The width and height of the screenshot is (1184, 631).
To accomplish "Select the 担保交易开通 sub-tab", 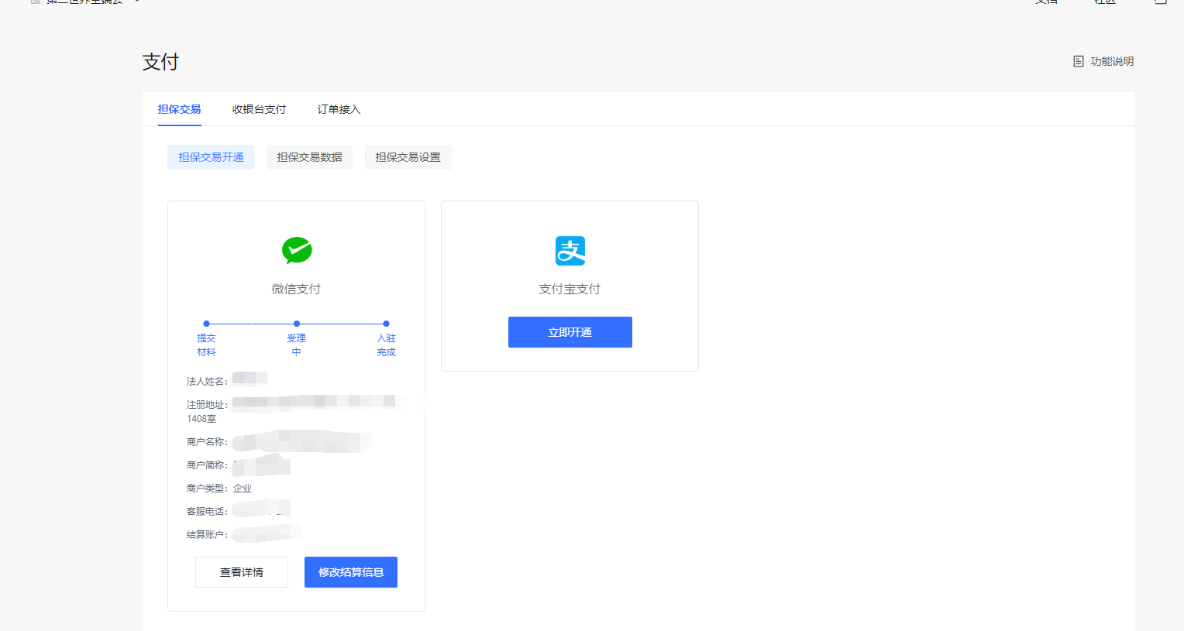I will [211, 157].
